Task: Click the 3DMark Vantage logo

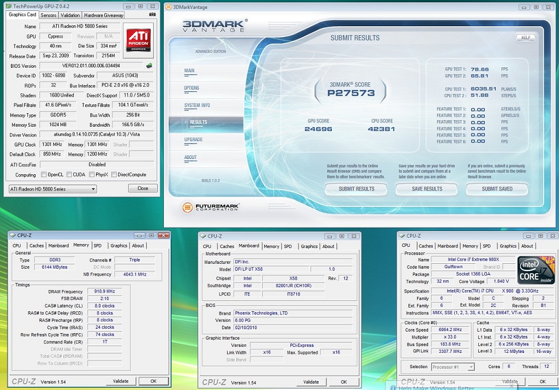Action: tap(215, 26)
